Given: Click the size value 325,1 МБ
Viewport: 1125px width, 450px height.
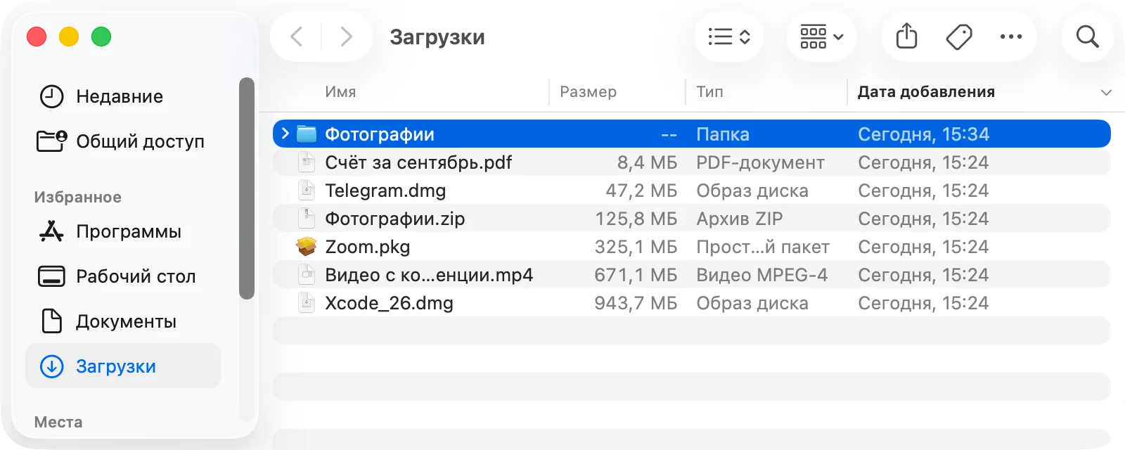Looking at the screenshot, I should click(636, 247).
